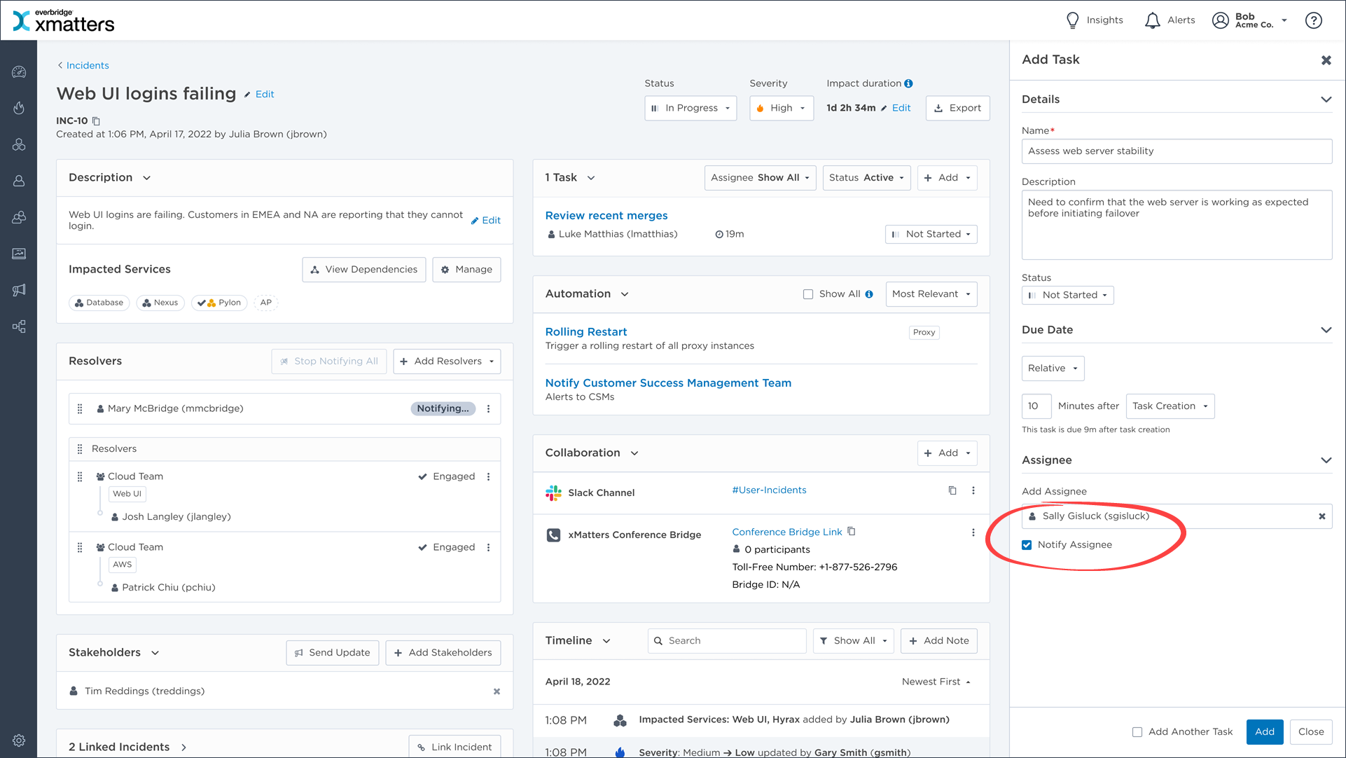
Task: Open the Services icon in left sidebar
Action: [x=19, y=144]
